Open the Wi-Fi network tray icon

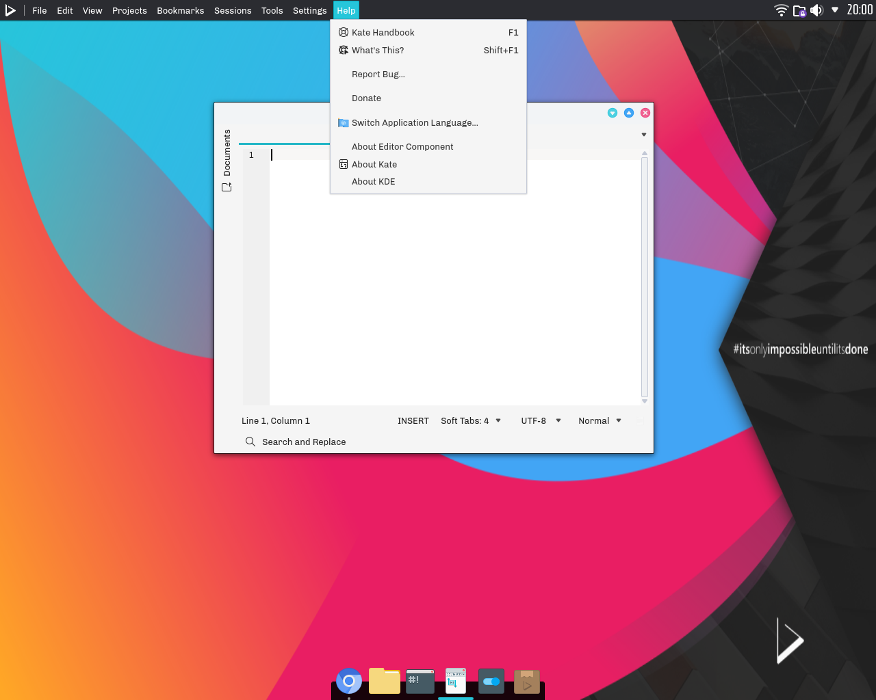pos(781,10)
